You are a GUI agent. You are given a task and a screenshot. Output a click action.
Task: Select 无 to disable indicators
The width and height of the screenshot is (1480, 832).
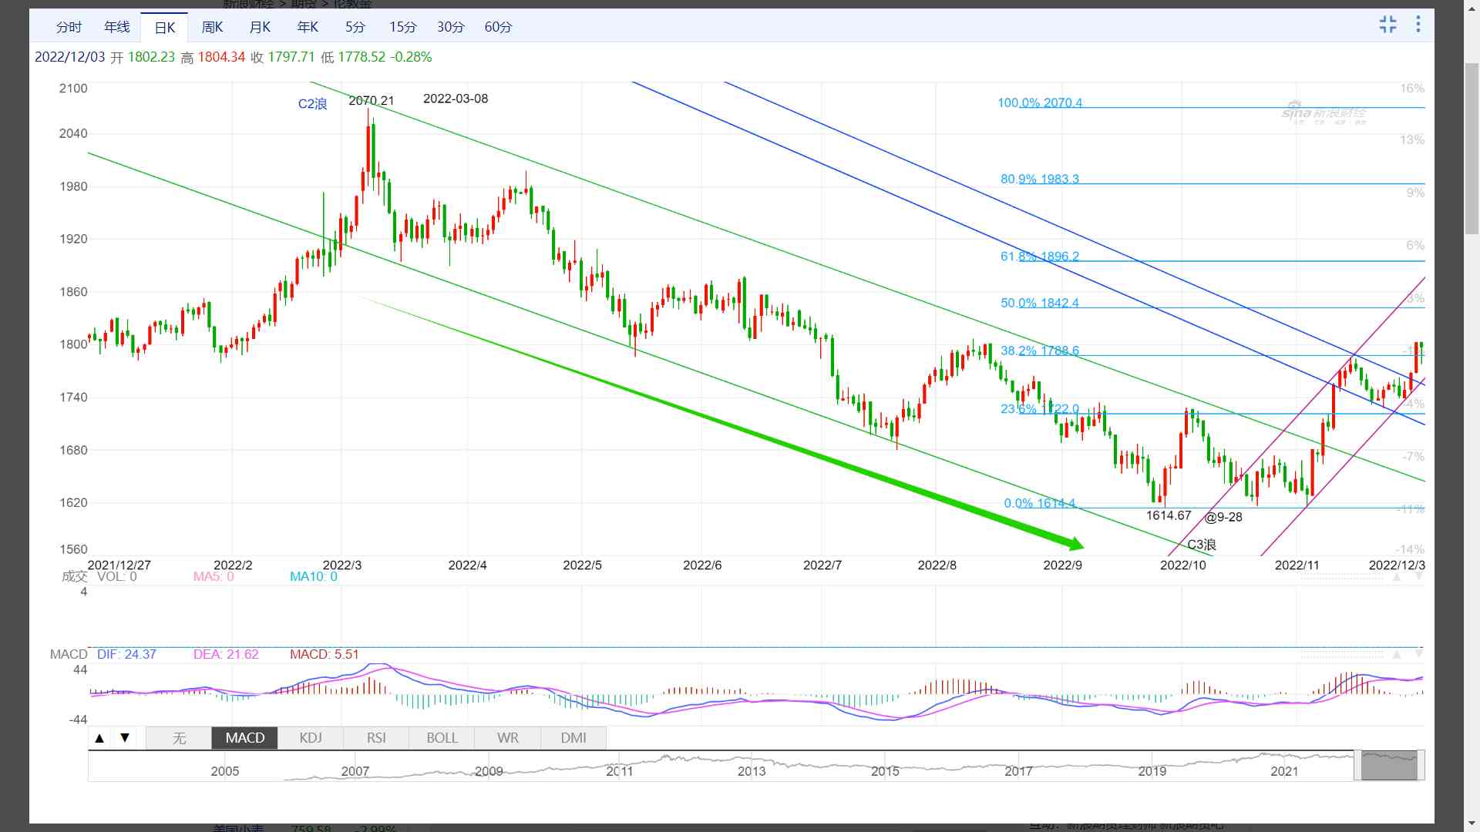tap(179, 738)
